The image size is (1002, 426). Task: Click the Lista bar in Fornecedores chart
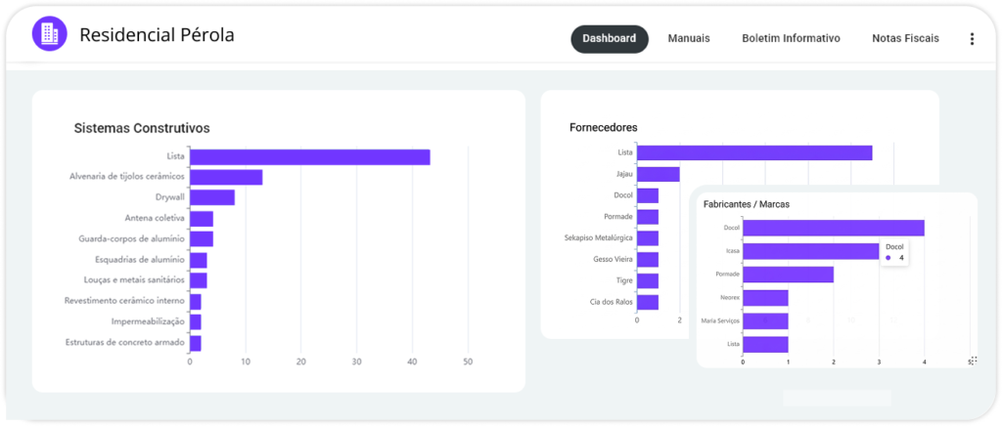pos(753,152)
